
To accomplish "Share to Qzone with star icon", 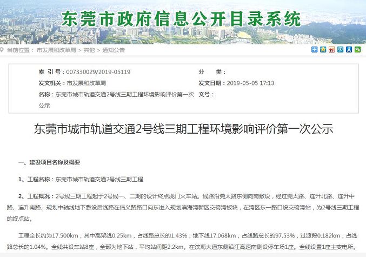I will click(x=323, y=50).
